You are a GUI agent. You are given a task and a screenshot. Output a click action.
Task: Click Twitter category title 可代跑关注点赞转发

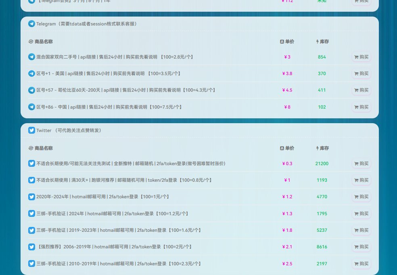pyautogui.click(x=70, y=130)
